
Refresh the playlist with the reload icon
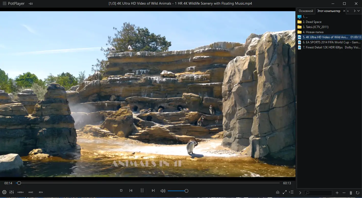358,193
